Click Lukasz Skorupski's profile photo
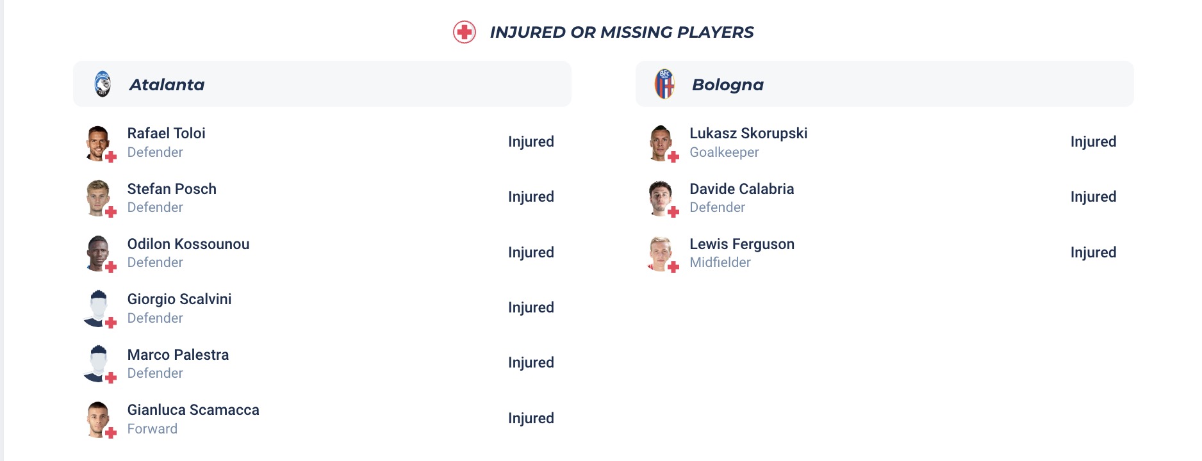 point(661,142)
